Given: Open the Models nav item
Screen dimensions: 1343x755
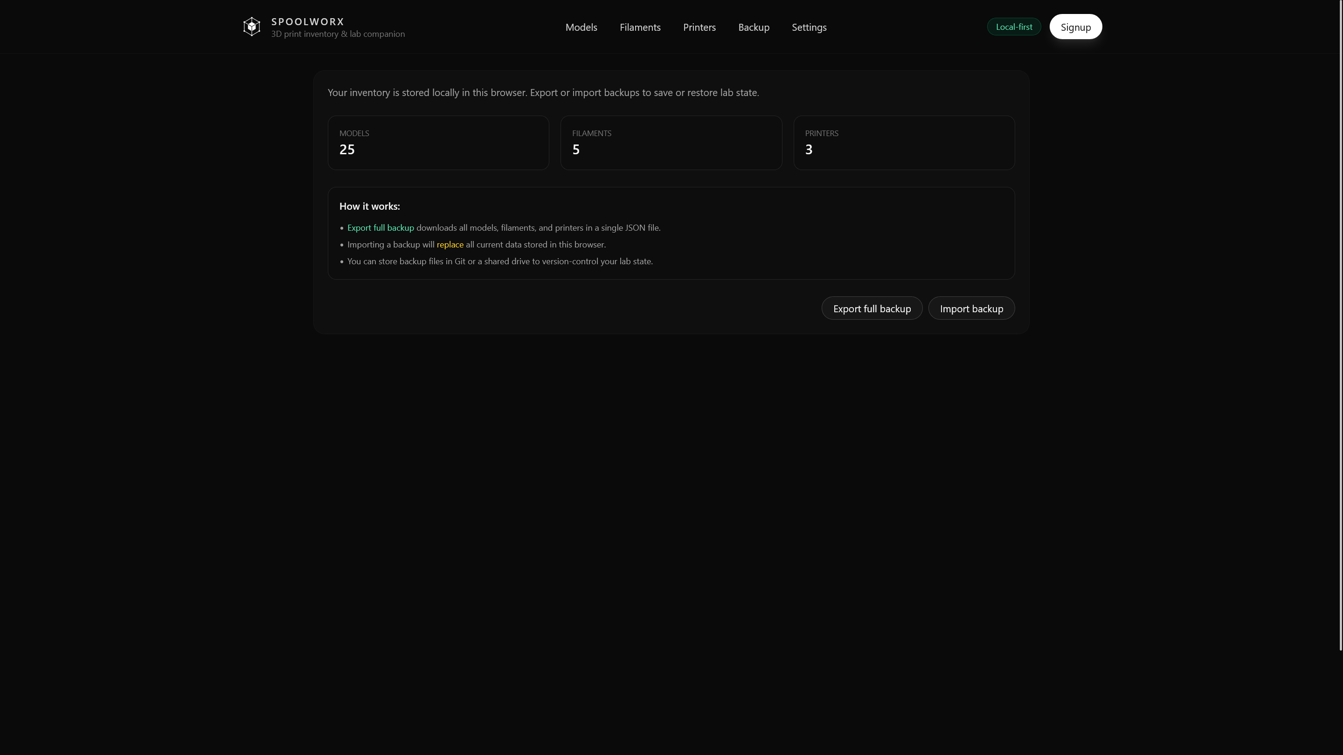Looking at the screenshot, I should tap(581, 27).
